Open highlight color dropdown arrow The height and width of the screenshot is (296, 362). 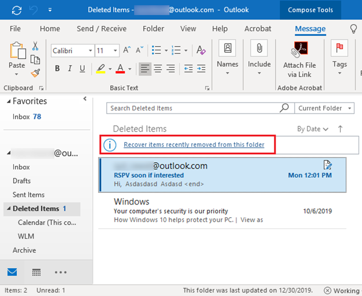[110, 69]
